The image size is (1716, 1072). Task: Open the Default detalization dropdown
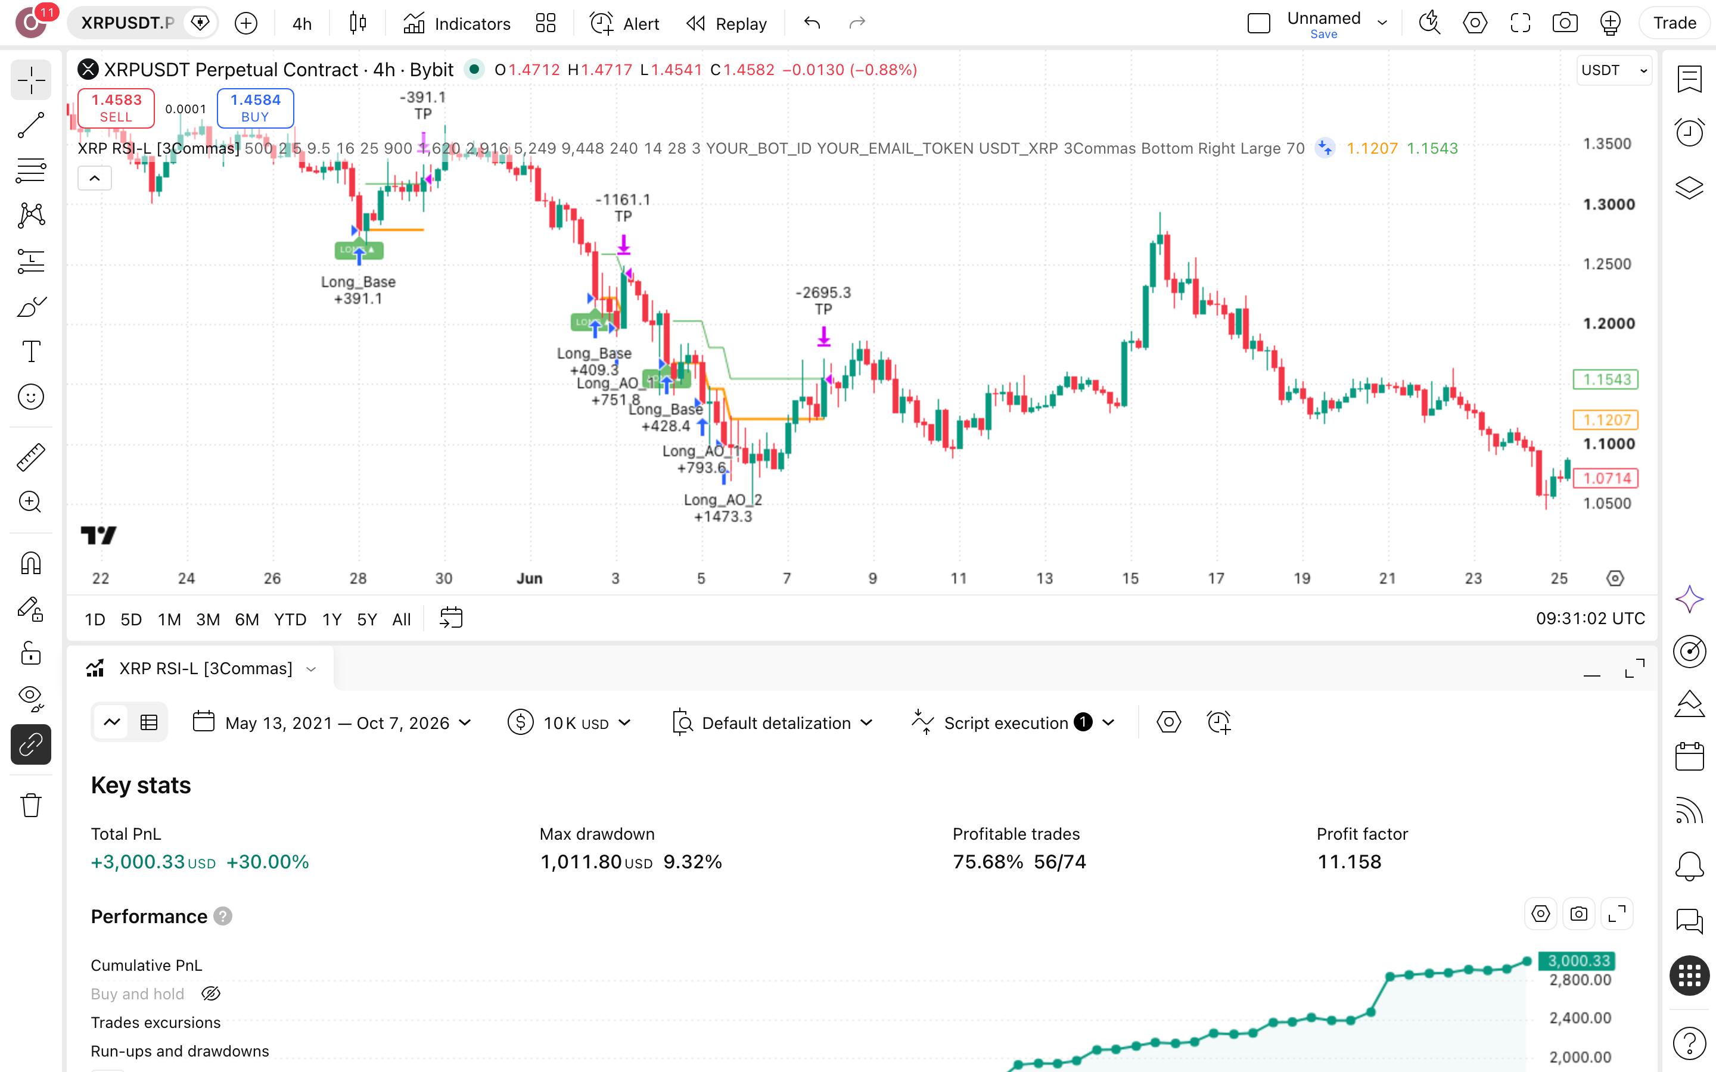click(x=772, y=722)
